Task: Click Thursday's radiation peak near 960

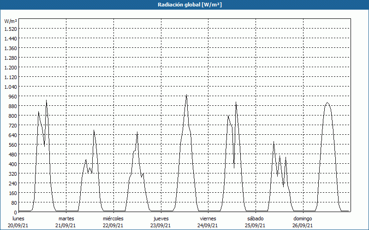Action: (x=186, y=95)
